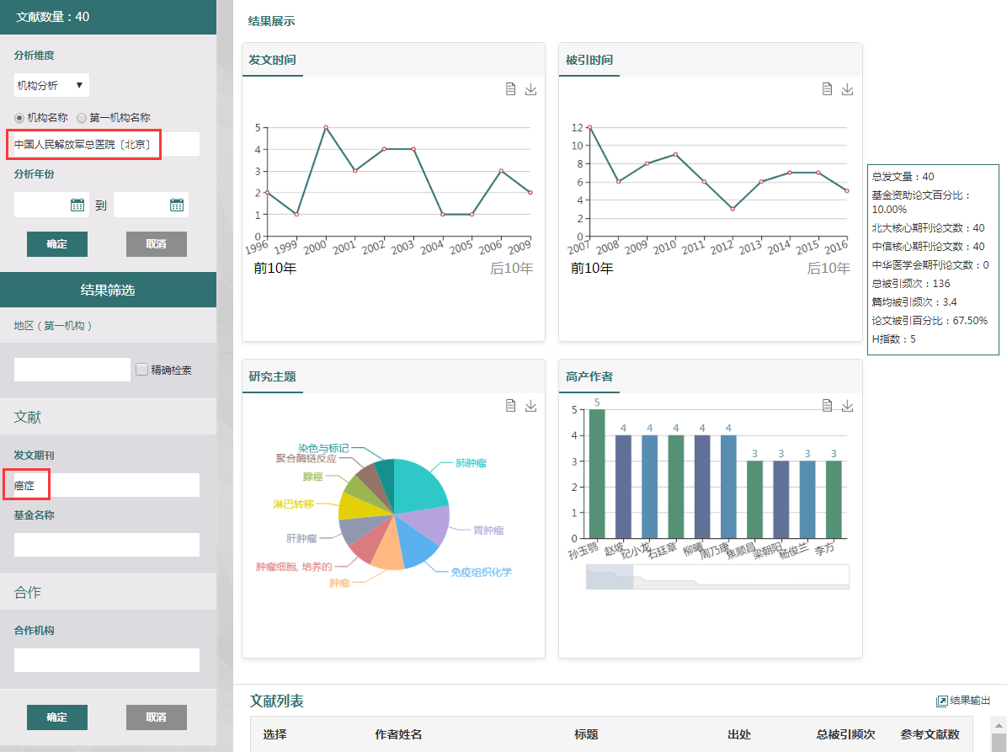
Task: Download the 发文时间 chart image
Action: [x=530, y=89]
